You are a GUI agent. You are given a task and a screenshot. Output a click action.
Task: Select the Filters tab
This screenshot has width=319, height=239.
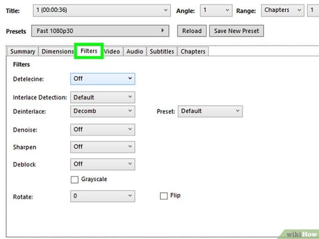click(x=89, y=51)
